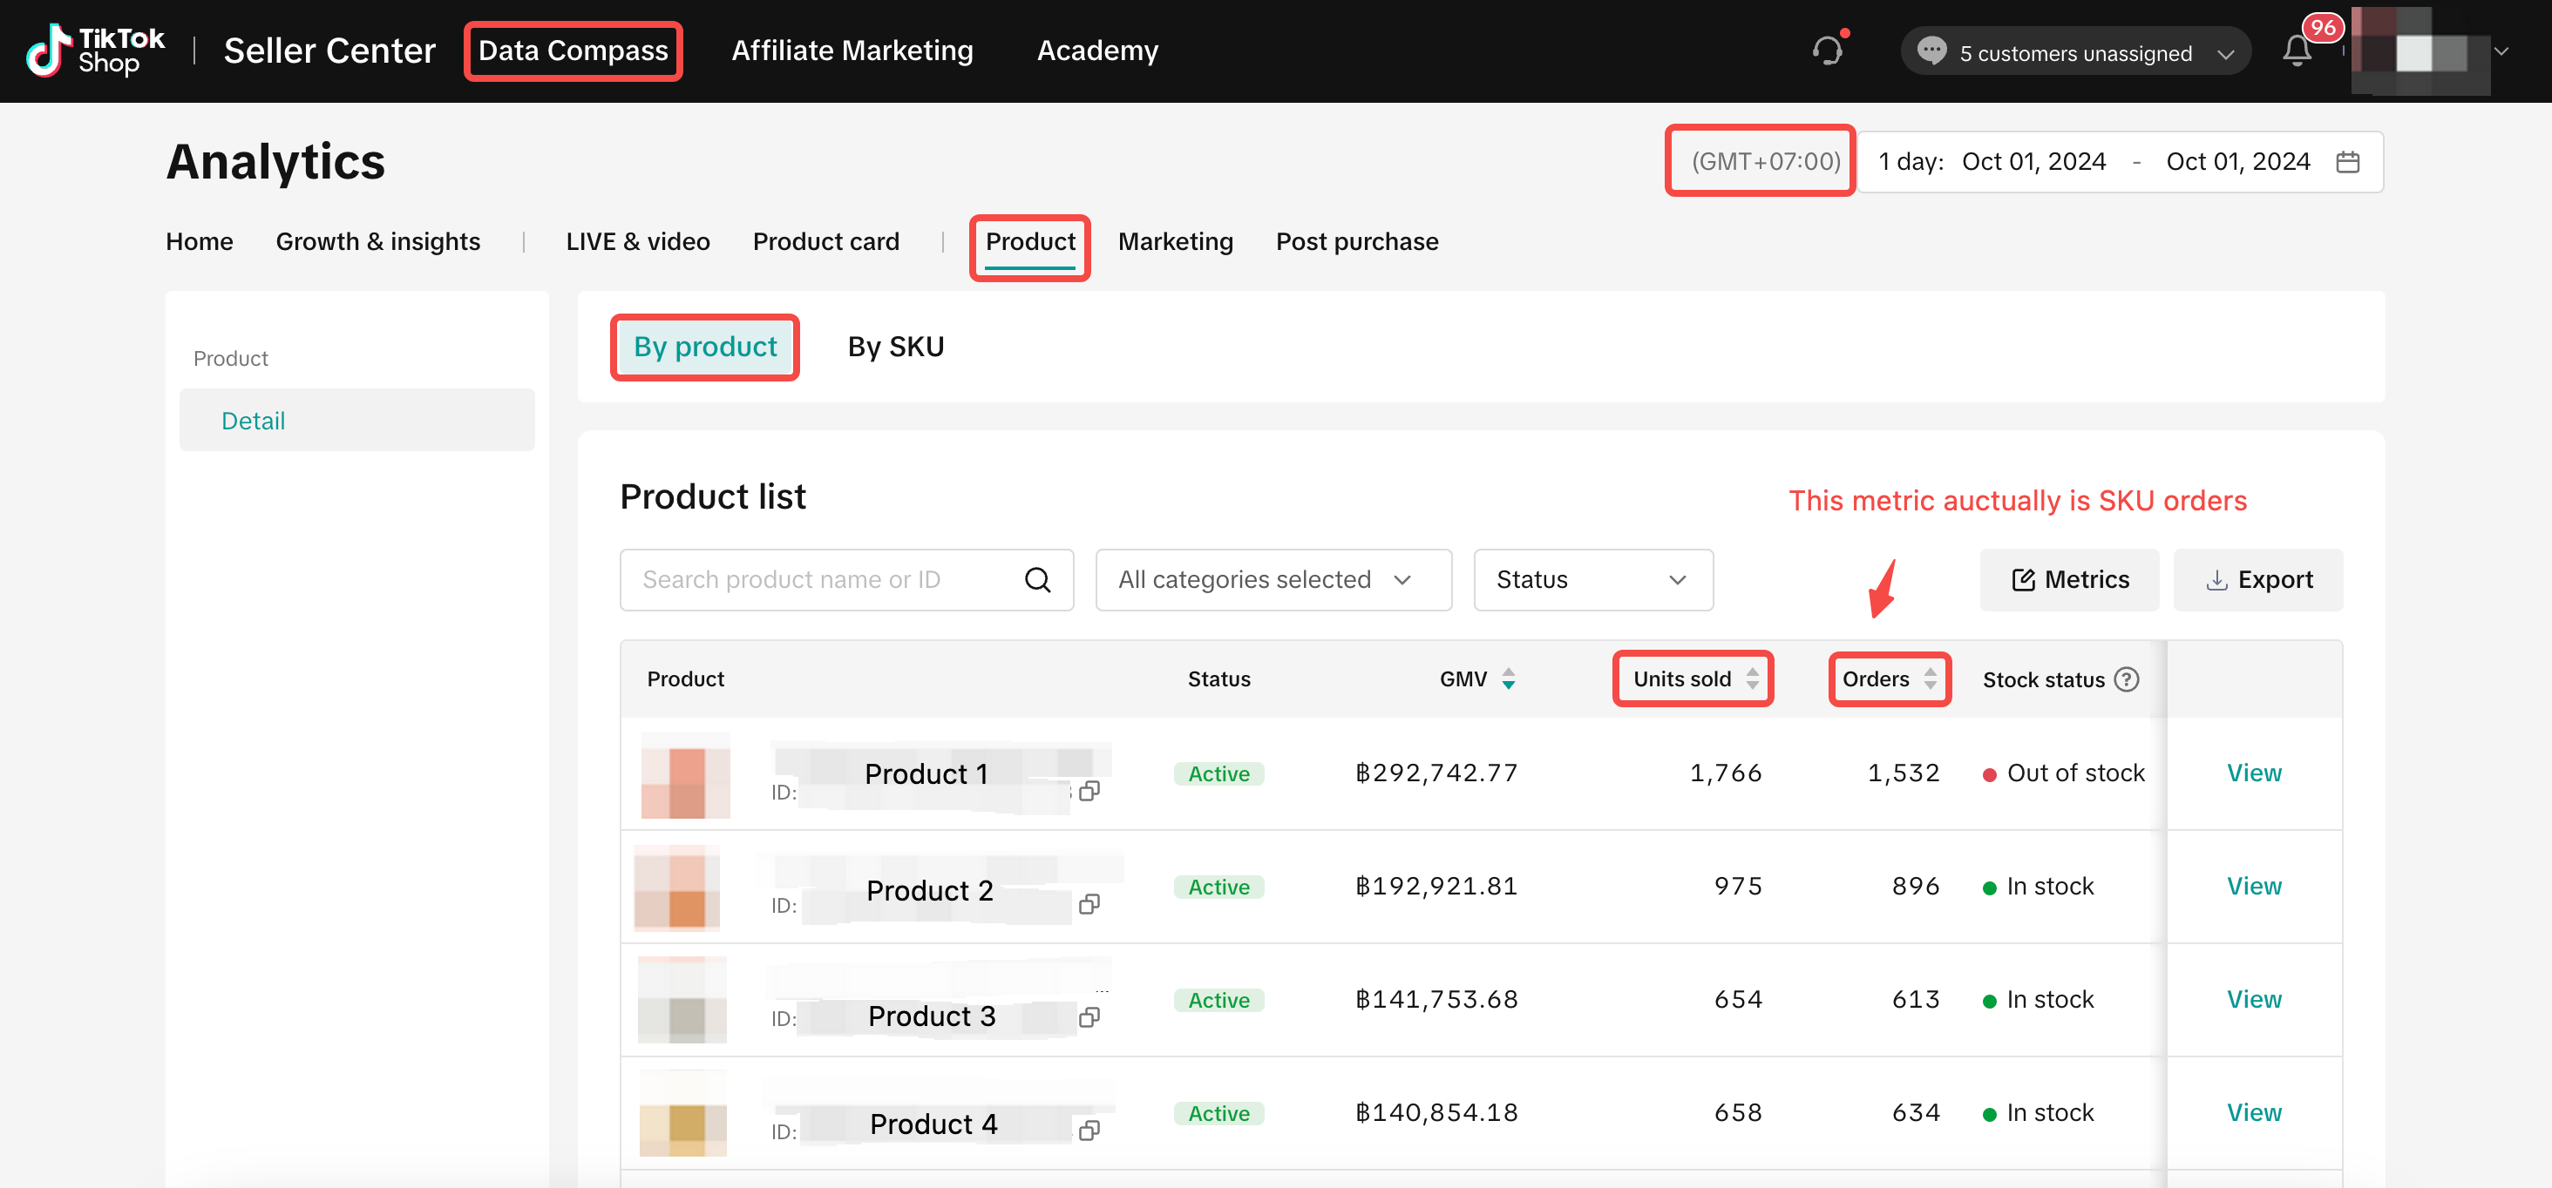Copy the Product 3 ID
This screenshot has width=2552, height=1188.
1089,1017
